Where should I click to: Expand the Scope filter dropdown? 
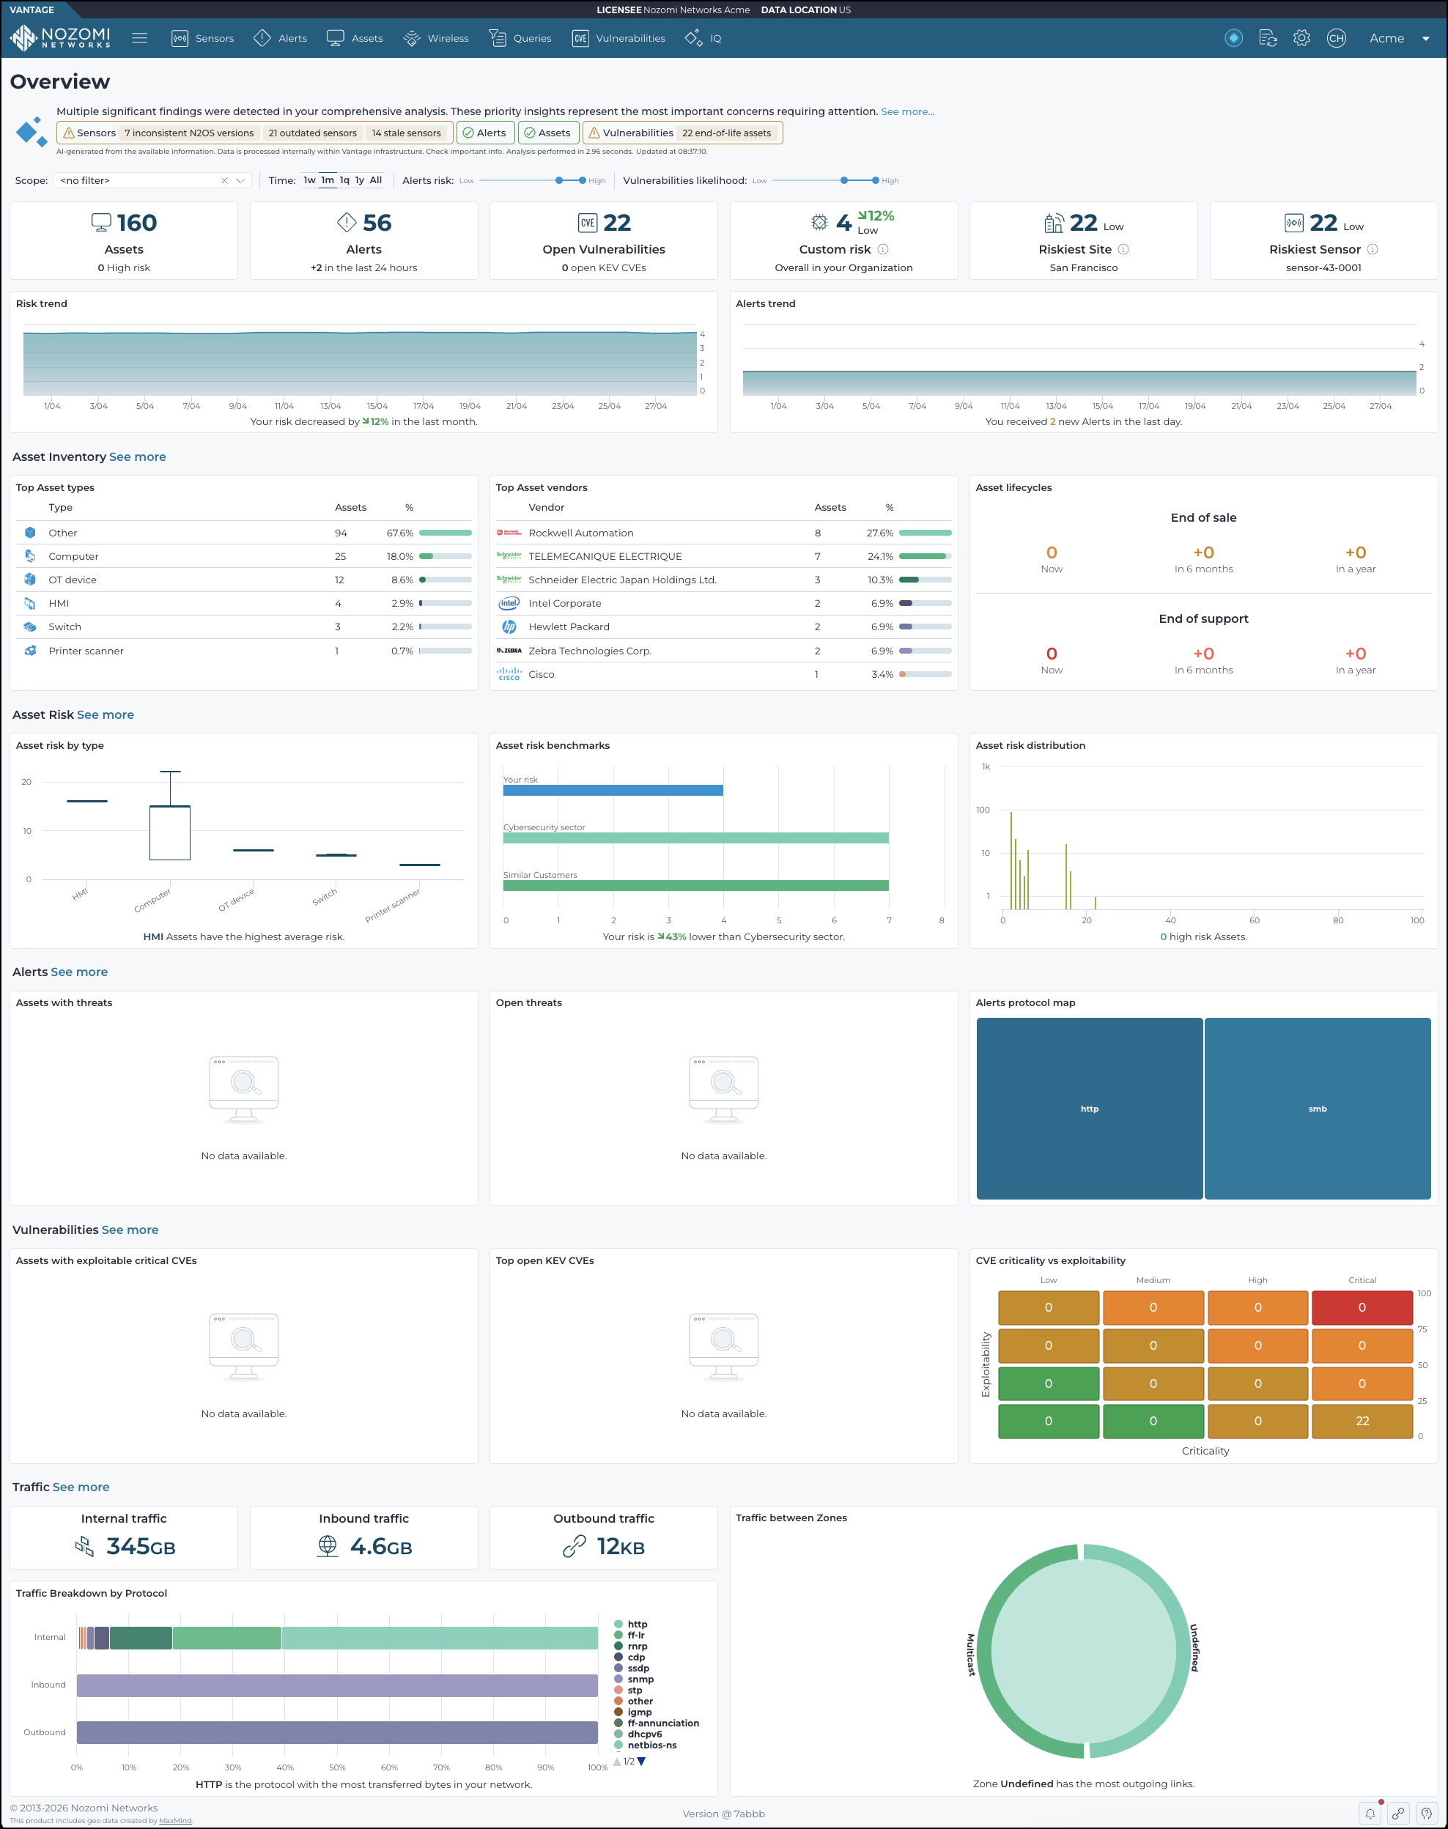(241, 180)
